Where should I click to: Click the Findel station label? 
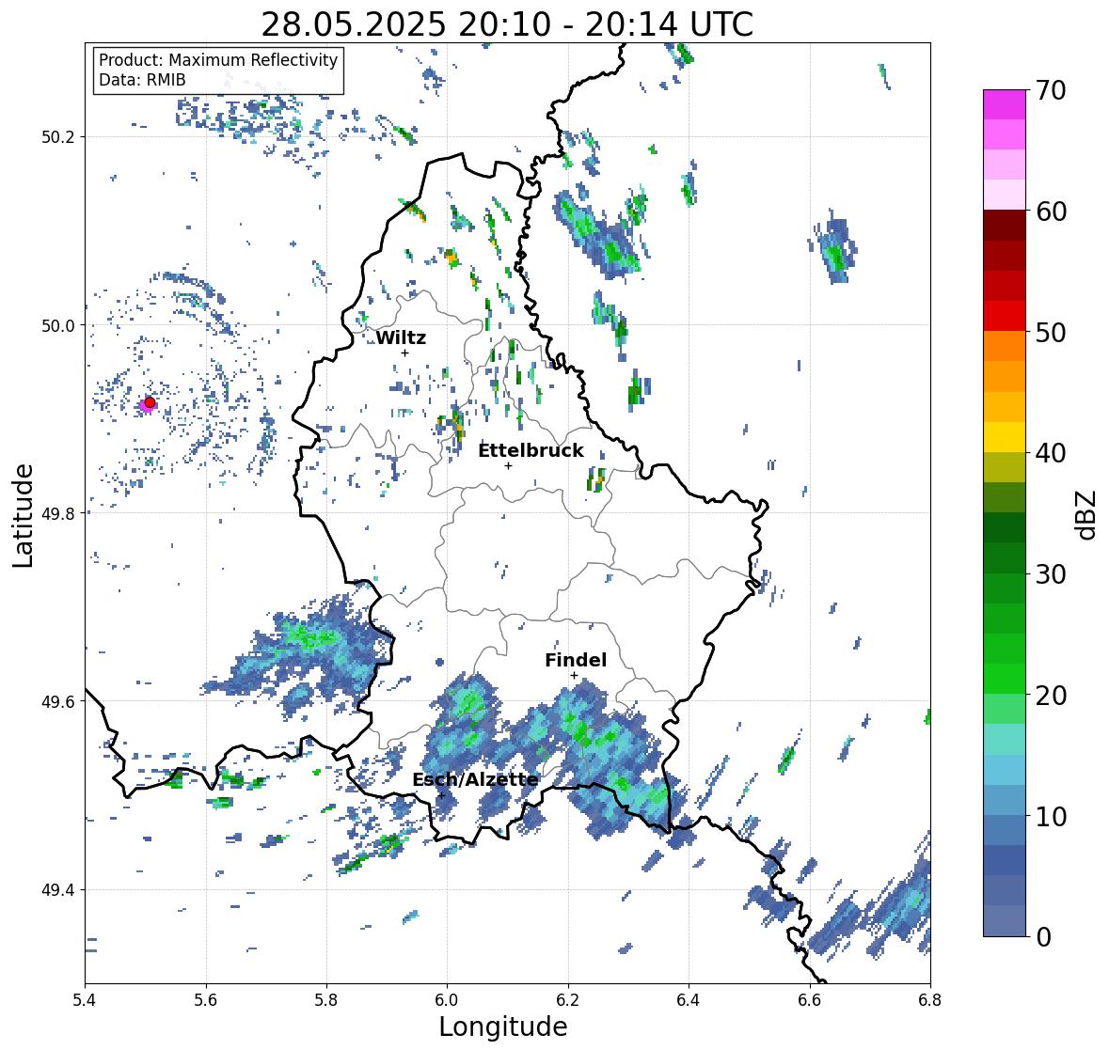576,660
